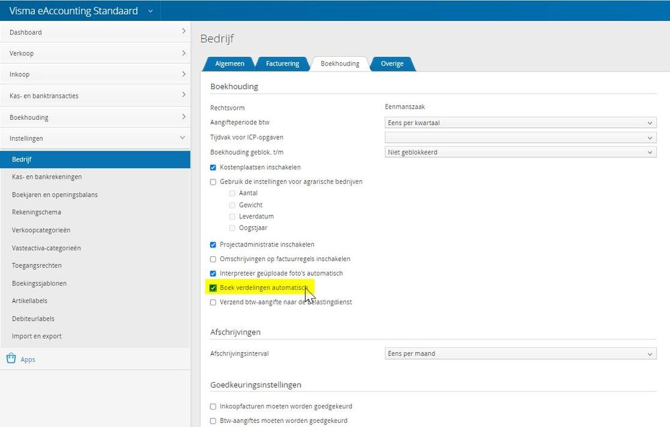Open the Visma eAccounting Standaard product dropdown

coord(150,11)
